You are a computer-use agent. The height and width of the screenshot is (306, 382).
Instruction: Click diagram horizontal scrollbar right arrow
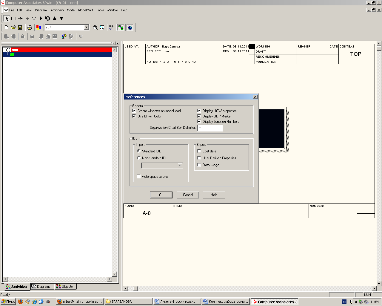point(374,288)
